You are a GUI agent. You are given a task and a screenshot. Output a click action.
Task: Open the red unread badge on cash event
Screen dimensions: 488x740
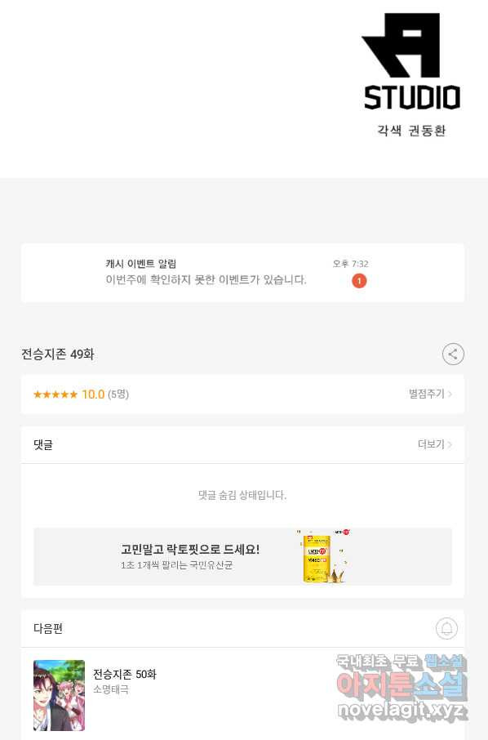359,281
